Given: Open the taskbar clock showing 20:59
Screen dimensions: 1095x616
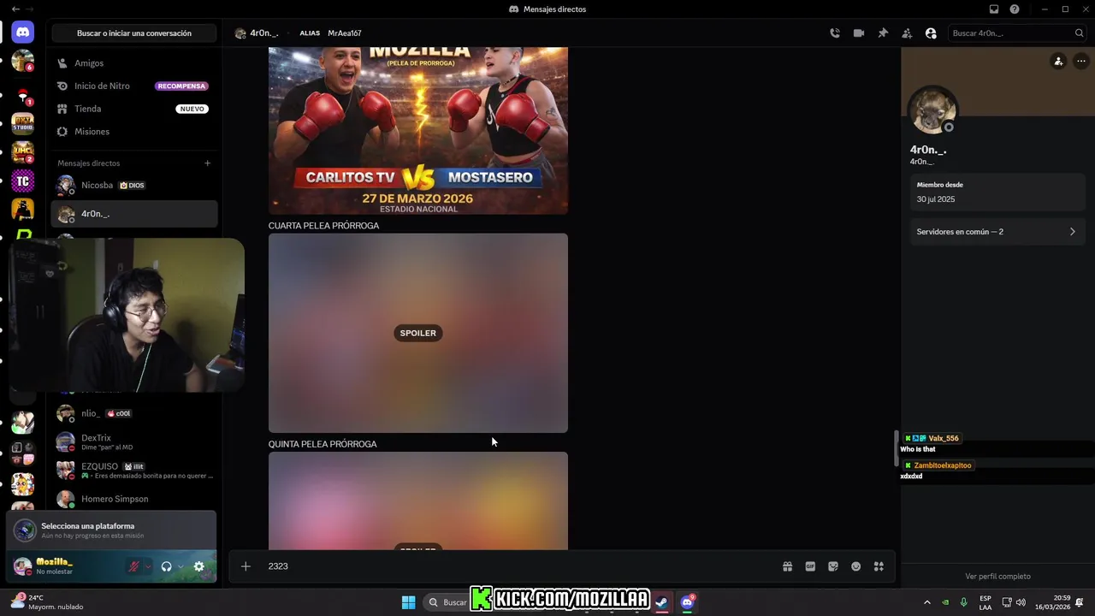Looking at the screenshot, I should coord(1052,602).
